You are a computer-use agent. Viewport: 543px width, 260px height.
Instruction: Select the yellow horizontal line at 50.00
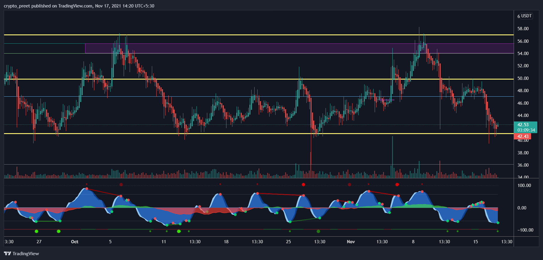[x=259, y=79]
